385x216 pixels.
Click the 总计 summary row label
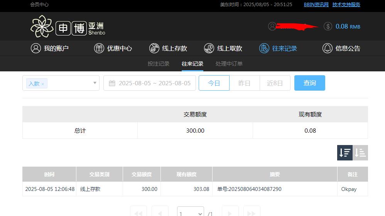coord(80,131)
